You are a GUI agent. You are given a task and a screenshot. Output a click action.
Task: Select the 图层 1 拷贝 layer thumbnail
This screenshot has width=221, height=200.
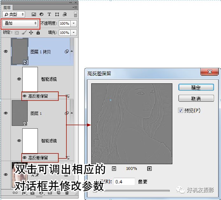[20, 52]
